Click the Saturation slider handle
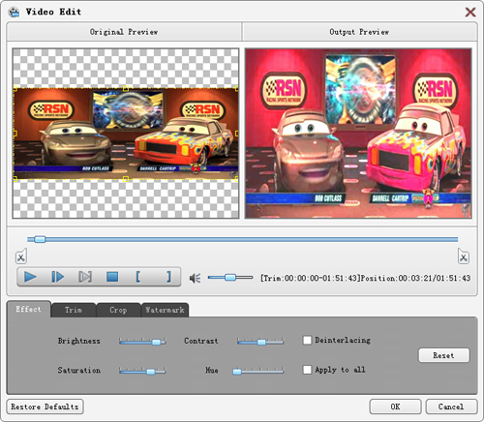Viewport: 484px width, 422px height. 151,372
